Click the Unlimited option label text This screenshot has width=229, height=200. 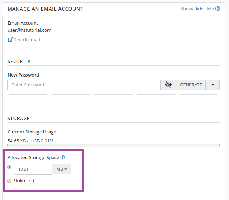24,181
